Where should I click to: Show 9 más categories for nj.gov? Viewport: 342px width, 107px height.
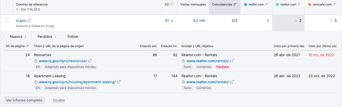[x=50, y=26]
